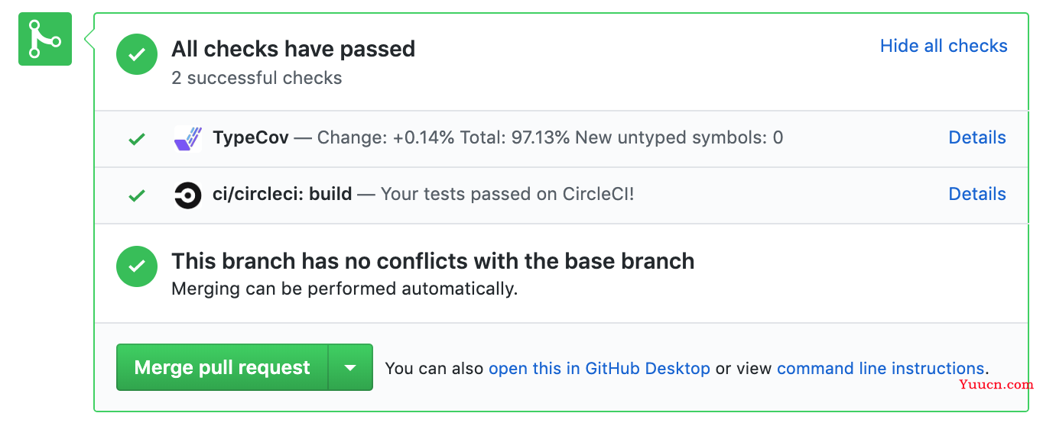Click the CircleCI round logo icon
This screenshot has width=1043, height=426.
188,195
